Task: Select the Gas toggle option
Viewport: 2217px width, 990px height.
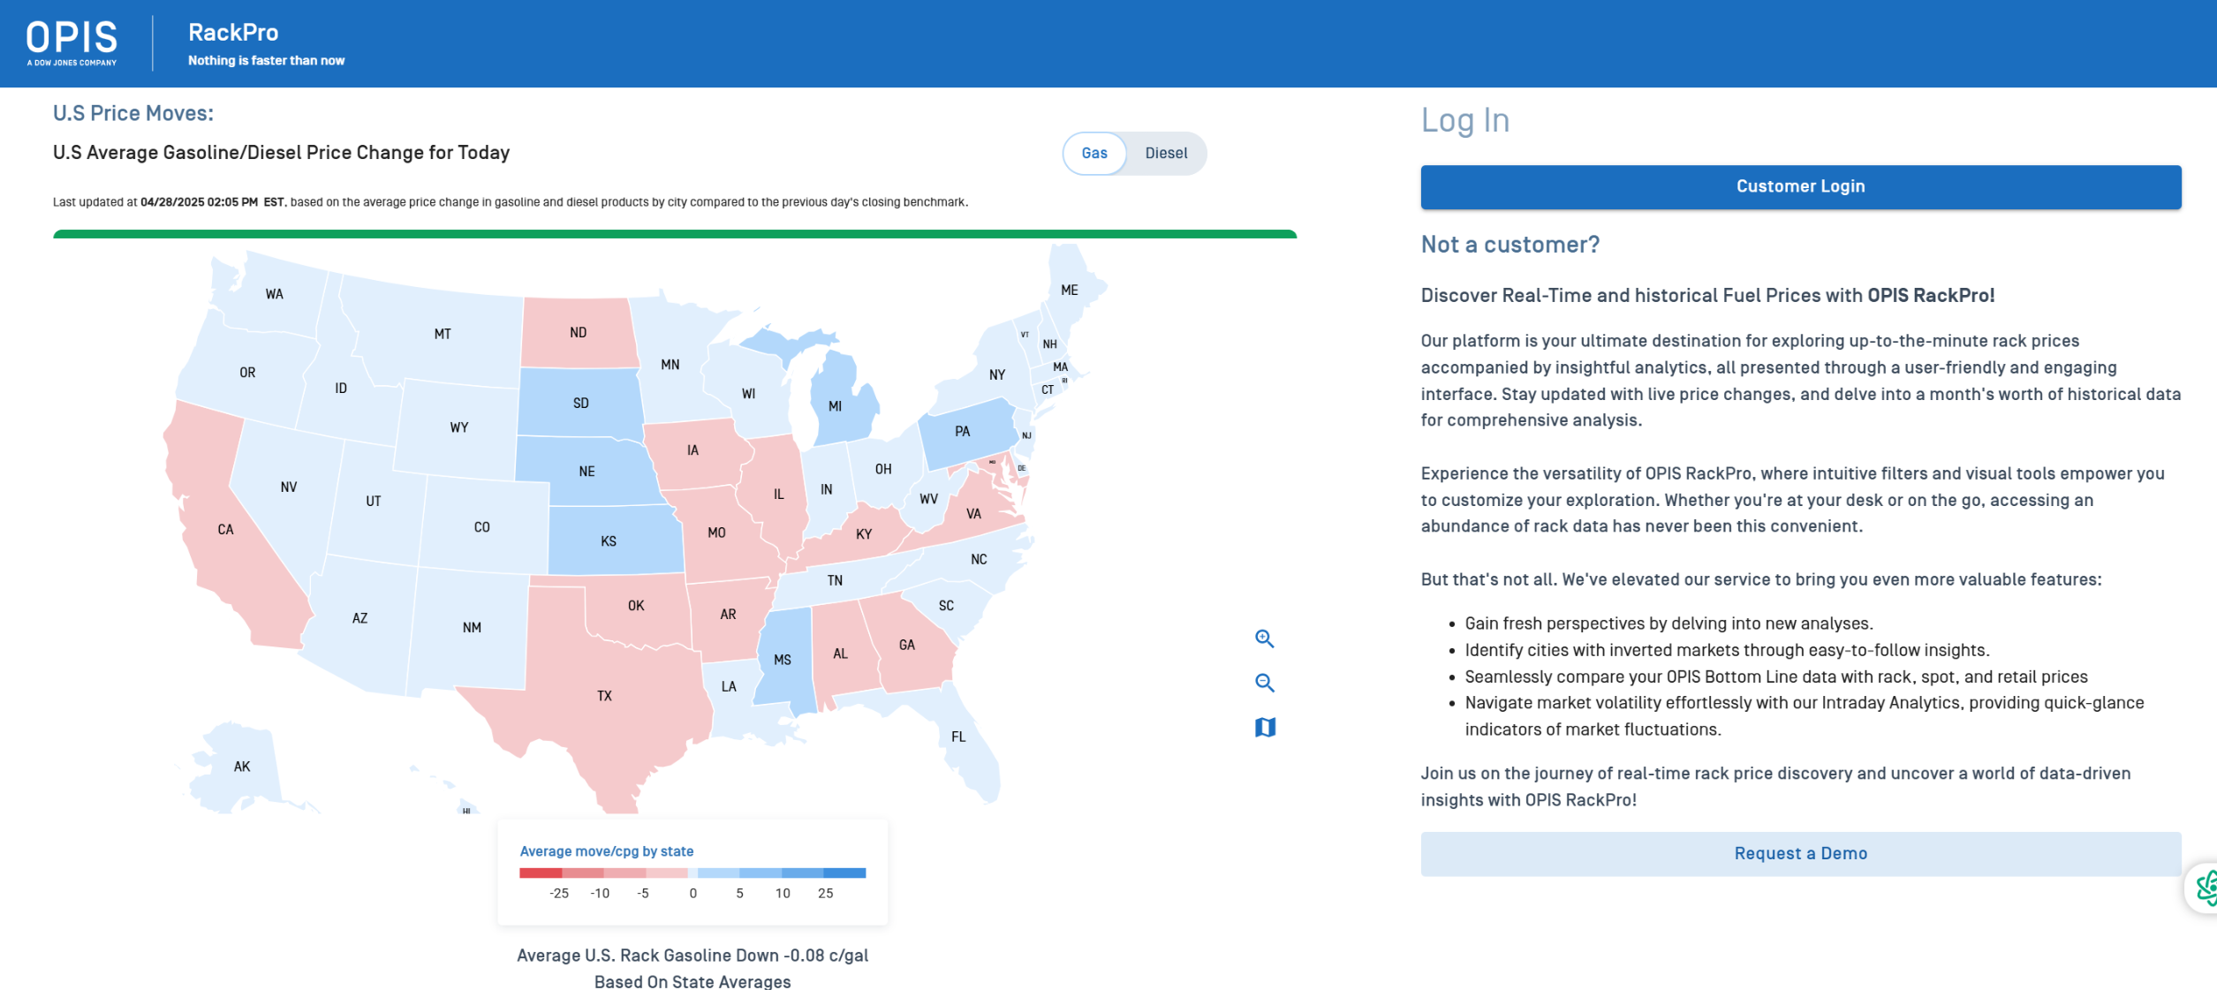Action: tap(1093, 154)
